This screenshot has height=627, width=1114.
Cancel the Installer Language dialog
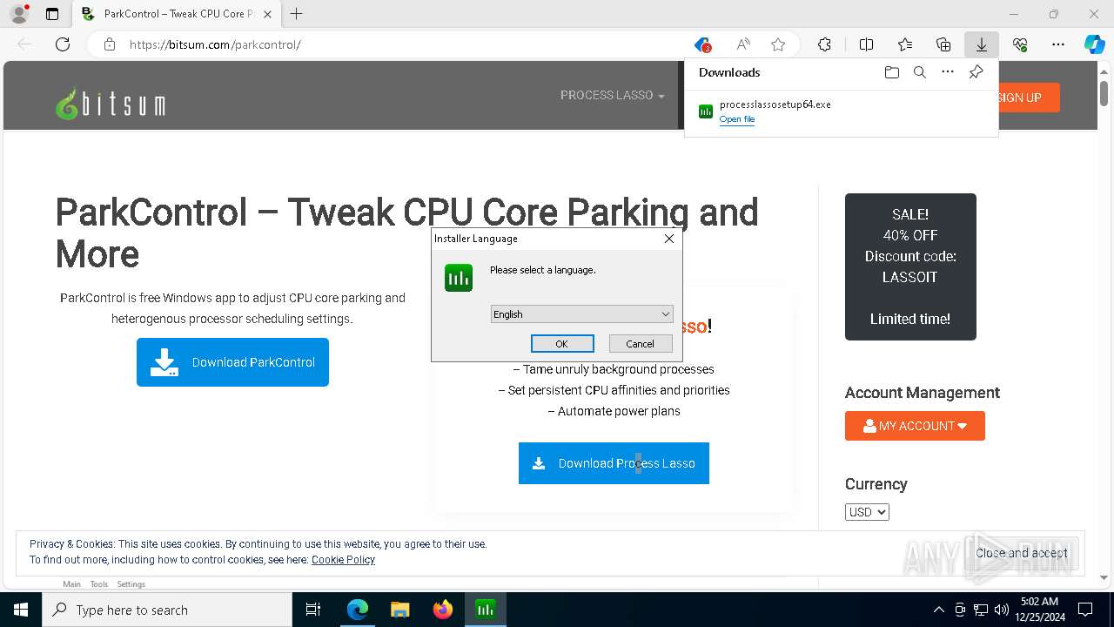[640, 343]
